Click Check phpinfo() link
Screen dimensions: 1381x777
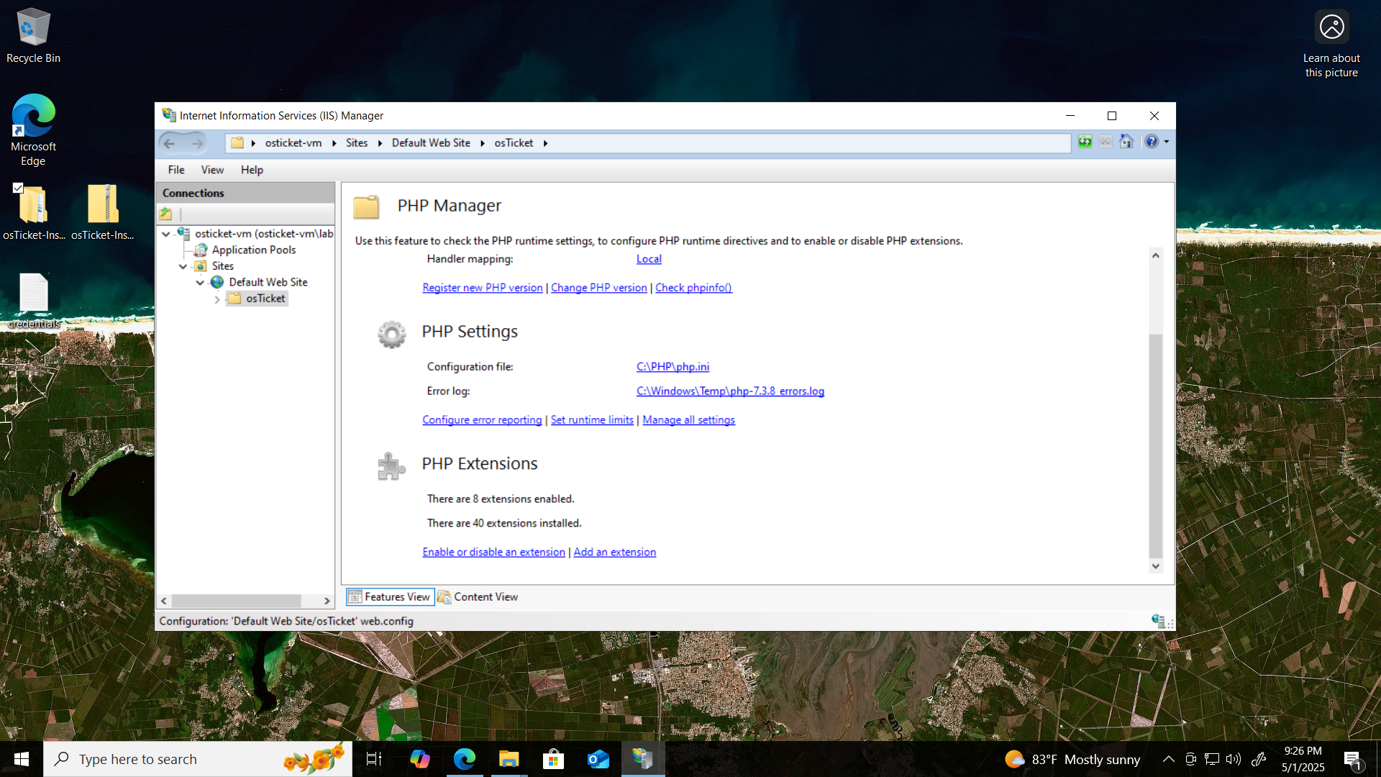coord(693,288)
